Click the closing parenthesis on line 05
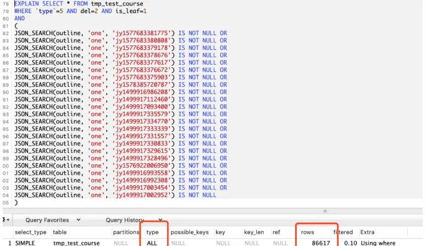The image size is (426, 246). pos(16,202)
